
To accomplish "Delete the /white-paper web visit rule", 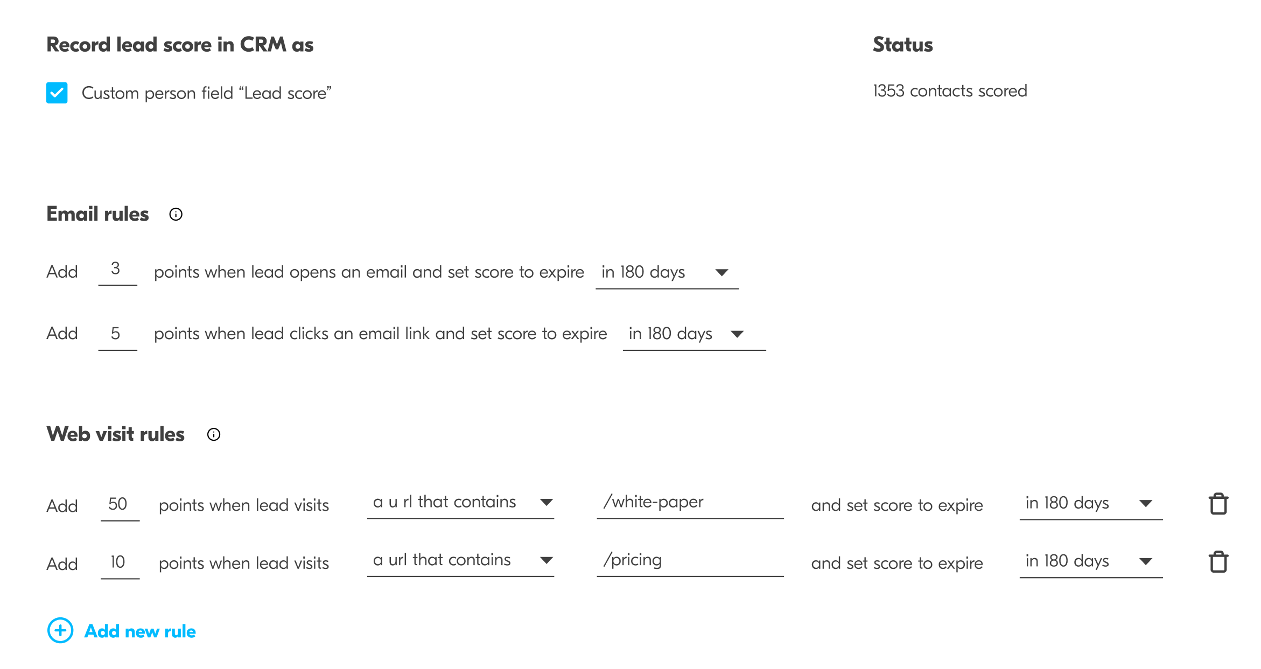I will (x=1219, y=504).
